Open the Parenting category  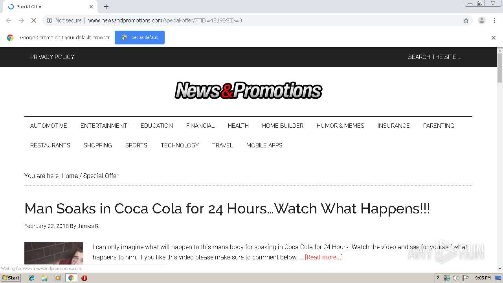[x=439, y=126]
